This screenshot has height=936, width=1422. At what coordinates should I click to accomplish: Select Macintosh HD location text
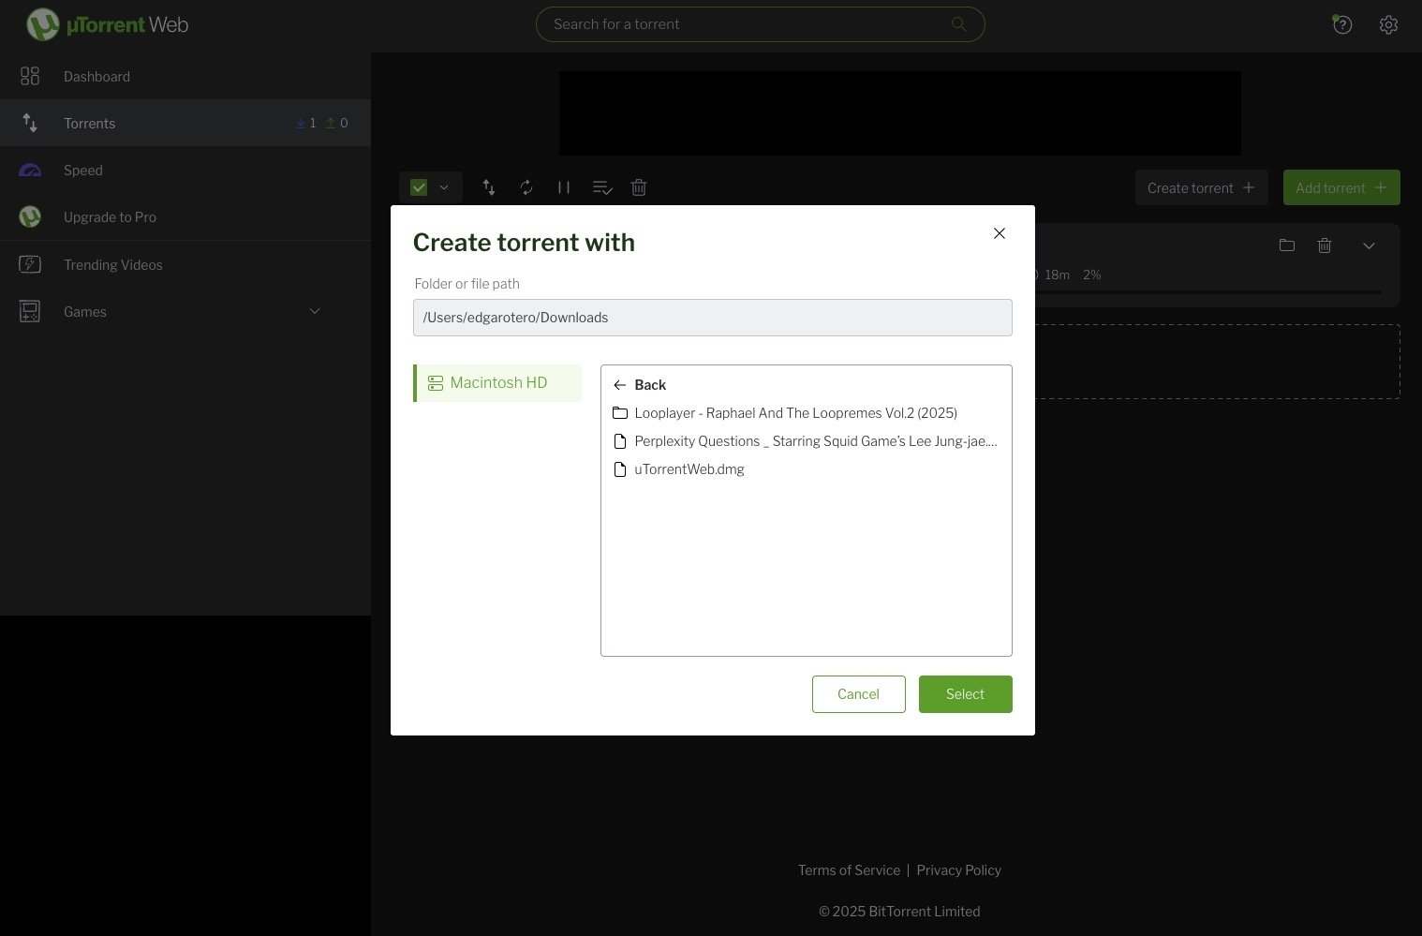[x=498, y=383]
